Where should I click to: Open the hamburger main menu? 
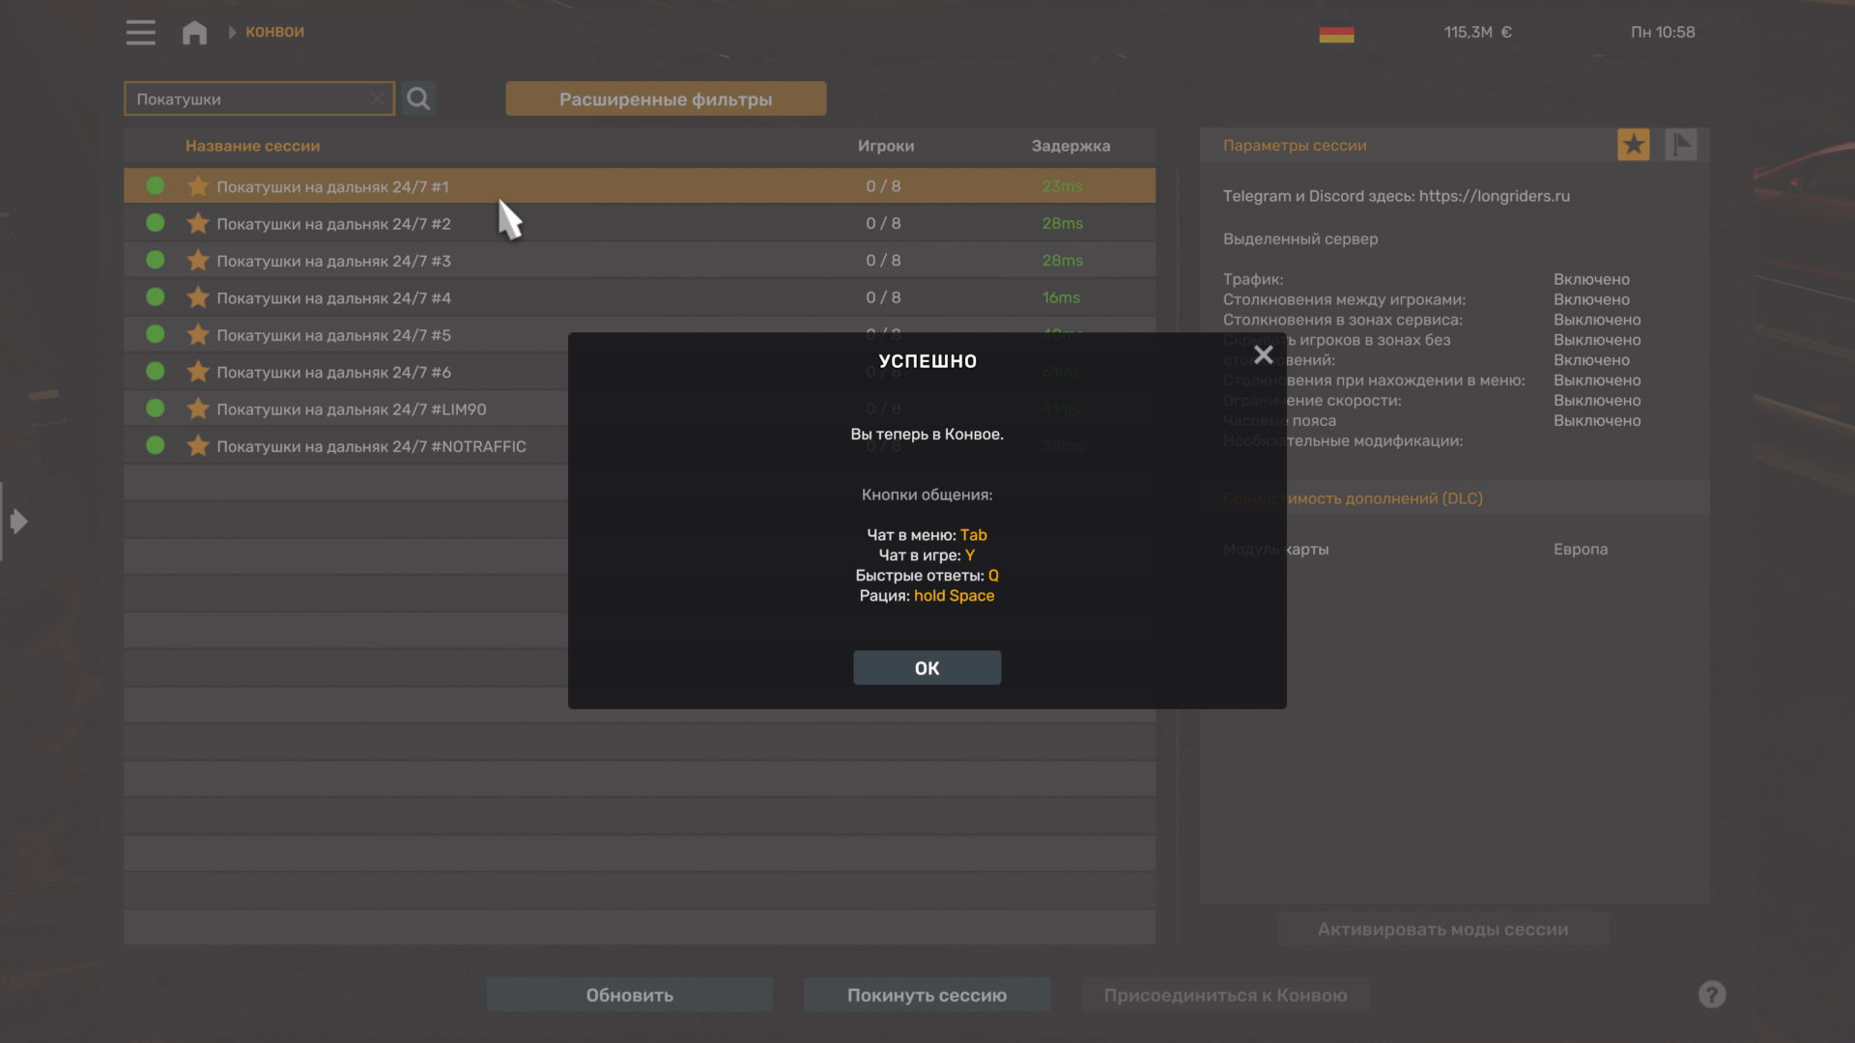coord(140,32)
